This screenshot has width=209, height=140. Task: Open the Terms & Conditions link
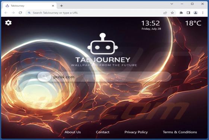click(x=180, y=132)
